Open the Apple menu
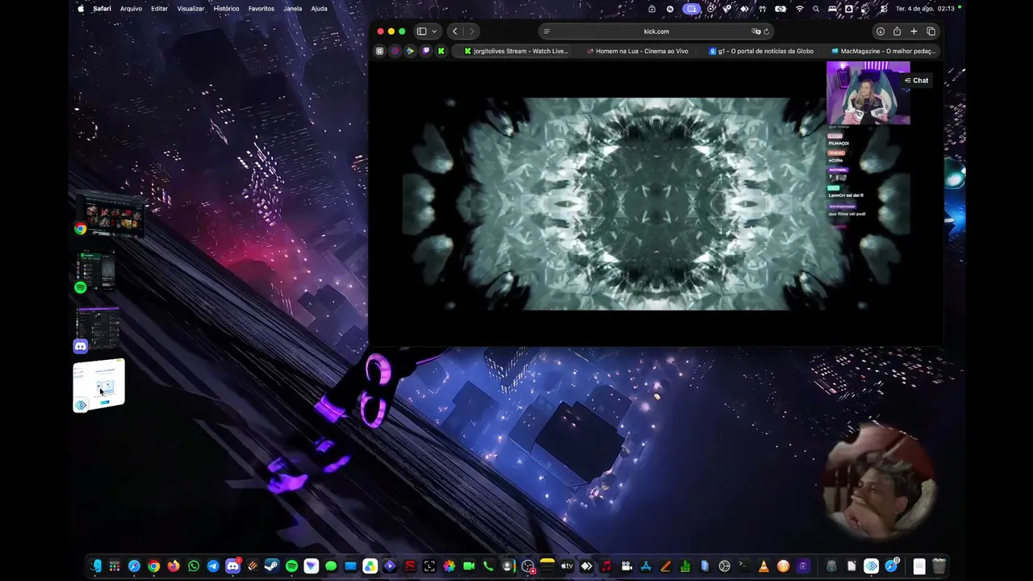 click(81, 9)
